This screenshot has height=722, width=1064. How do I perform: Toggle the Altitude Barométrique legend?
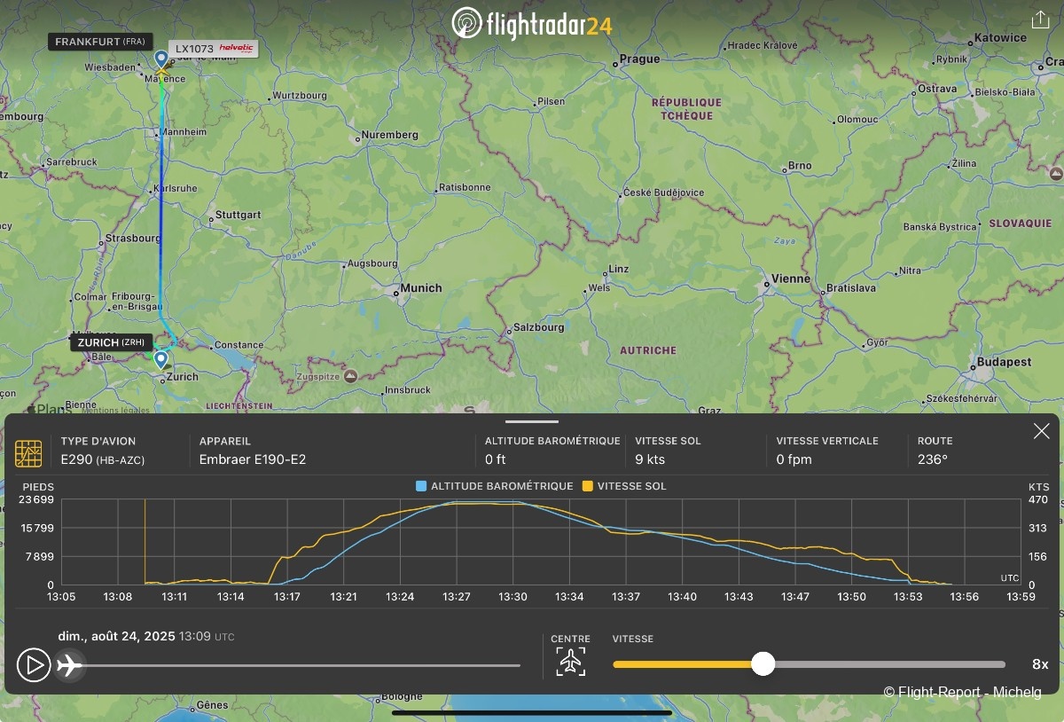pos(495,486)
